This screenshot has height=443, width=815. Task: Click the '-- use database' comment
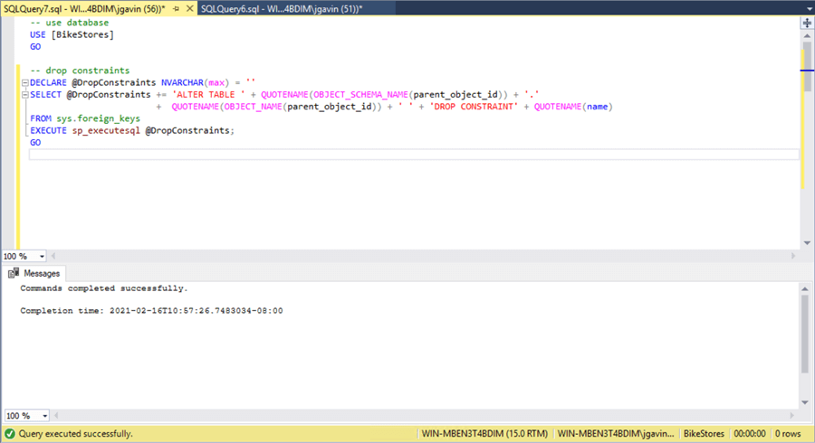click(x=69, y=23)
